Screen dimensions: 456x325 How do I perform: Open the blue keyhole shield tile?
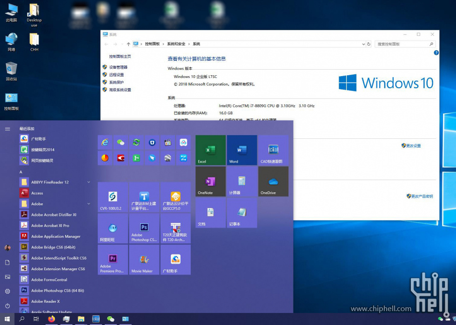[x=152, y=142]
